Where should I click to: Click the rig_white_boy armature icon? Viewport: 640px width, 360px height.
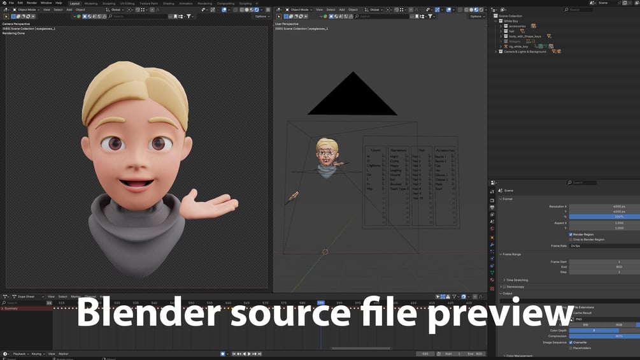[x=506, y=47]
